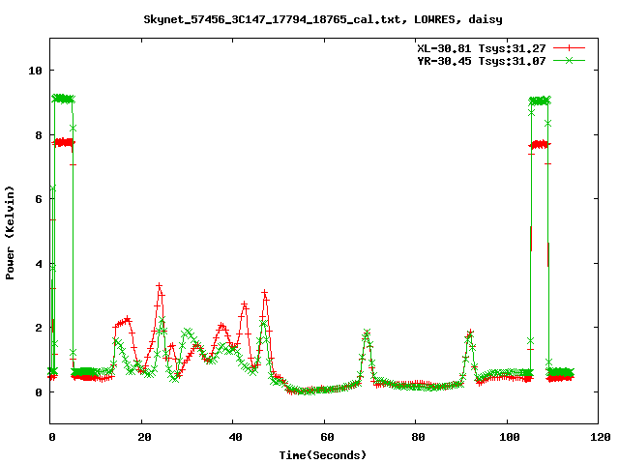Click the y-axis tick label 4
Image resolution: width=619 pixels, height=464 pixels.
pos(39,264)
